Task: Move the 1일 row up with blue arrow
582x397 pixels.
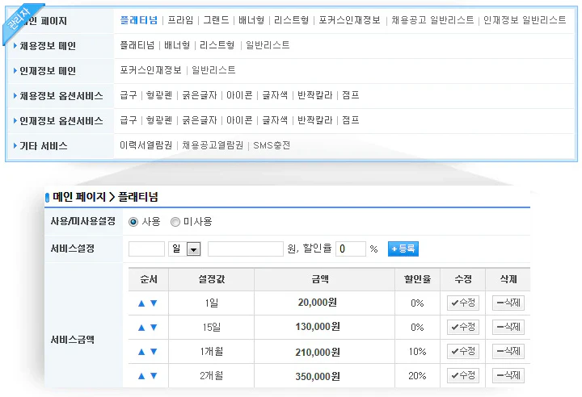Action: tap(141, 303)
